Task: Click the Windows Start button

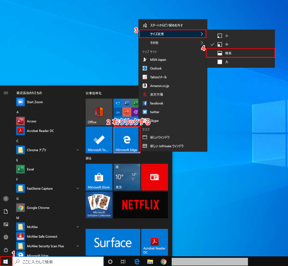Action: 6,261
